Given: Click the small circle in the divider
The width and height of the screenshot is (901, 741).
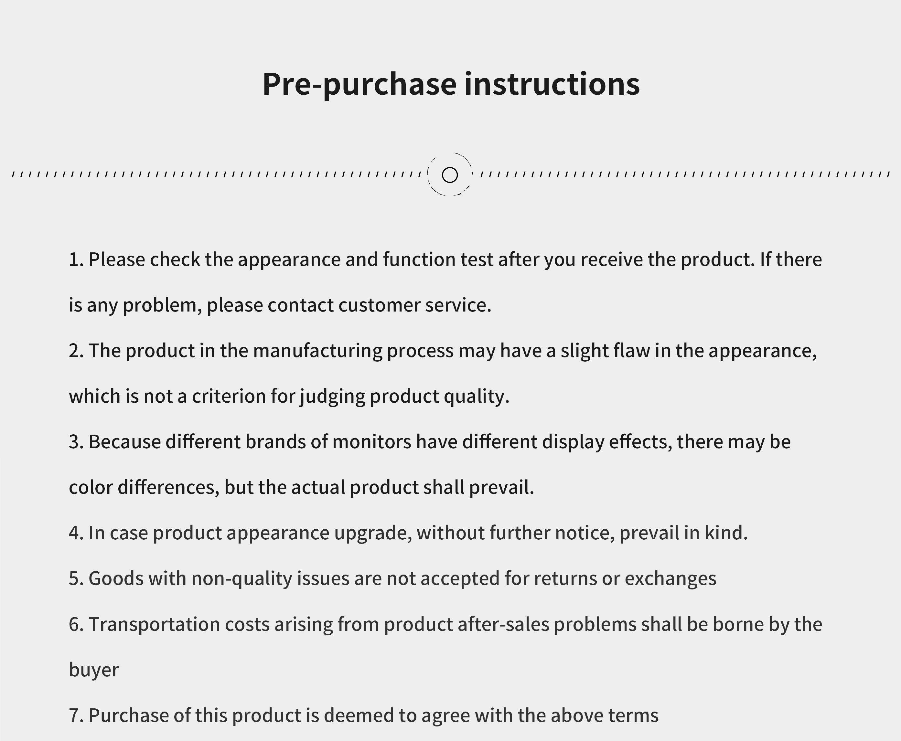Looking at the screenshot, I should point(450,175).
